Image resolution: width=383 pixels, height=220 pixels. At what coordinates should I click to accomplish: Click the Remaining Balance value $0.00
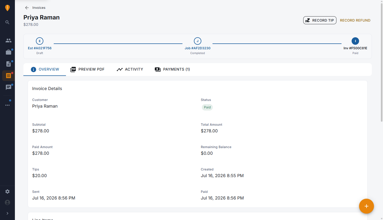207,153
